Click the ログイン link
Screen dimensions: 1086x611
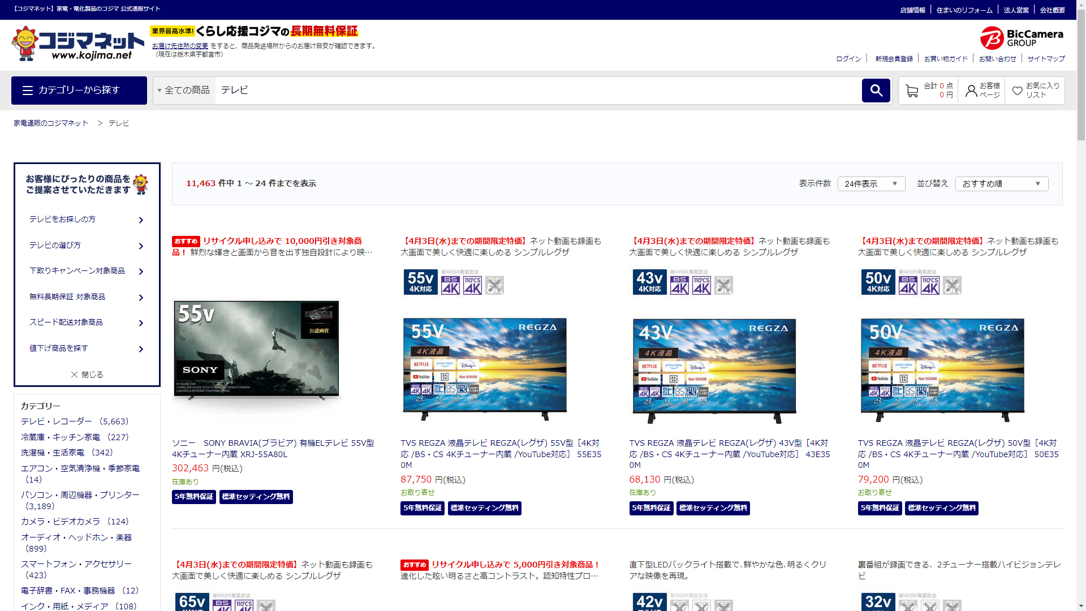(x=848, y=59)
